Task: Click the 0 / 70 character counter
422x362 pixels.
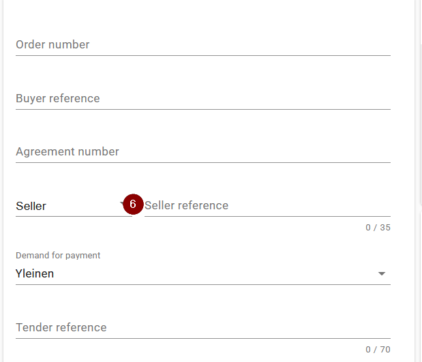Action: tap(378, 349)
